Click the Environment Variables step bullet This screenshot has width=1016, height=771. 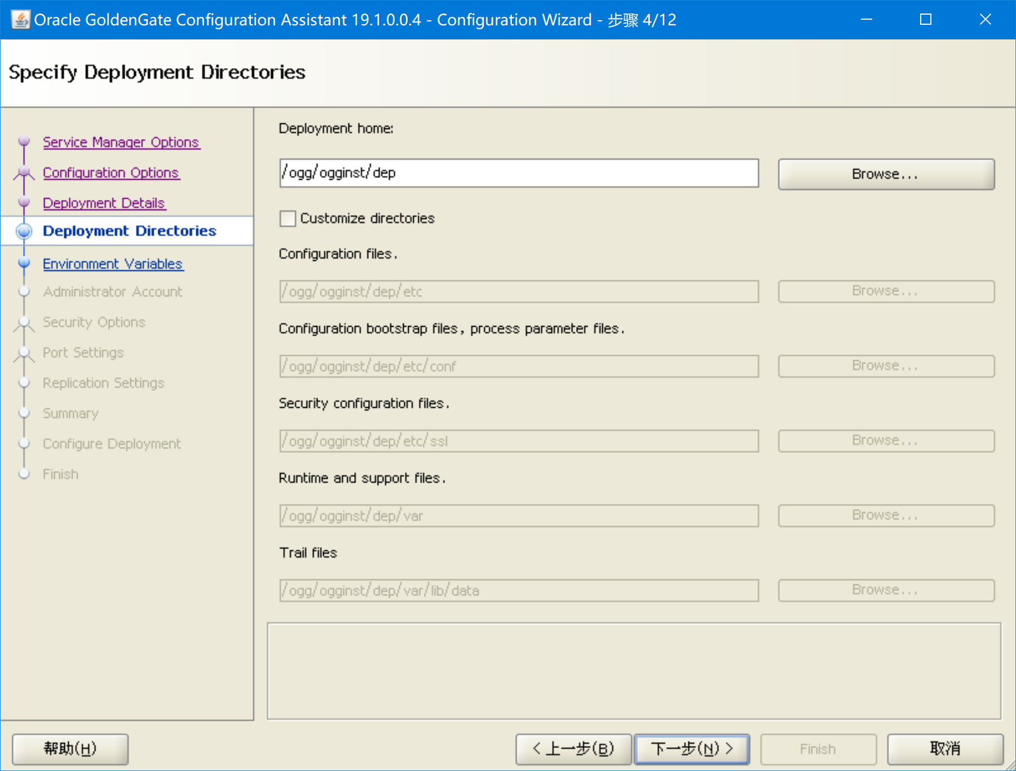click(x=24, y=262)
